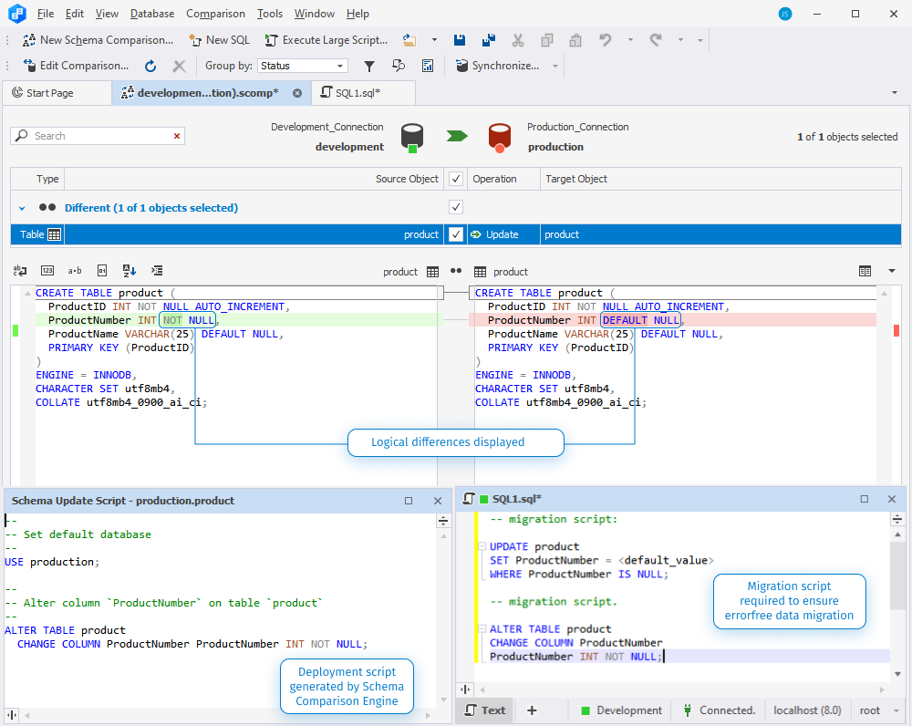The width and height of the screenshot is (912, 726).
Task: Click the Redo arrow icon
Action: [656, 40]
